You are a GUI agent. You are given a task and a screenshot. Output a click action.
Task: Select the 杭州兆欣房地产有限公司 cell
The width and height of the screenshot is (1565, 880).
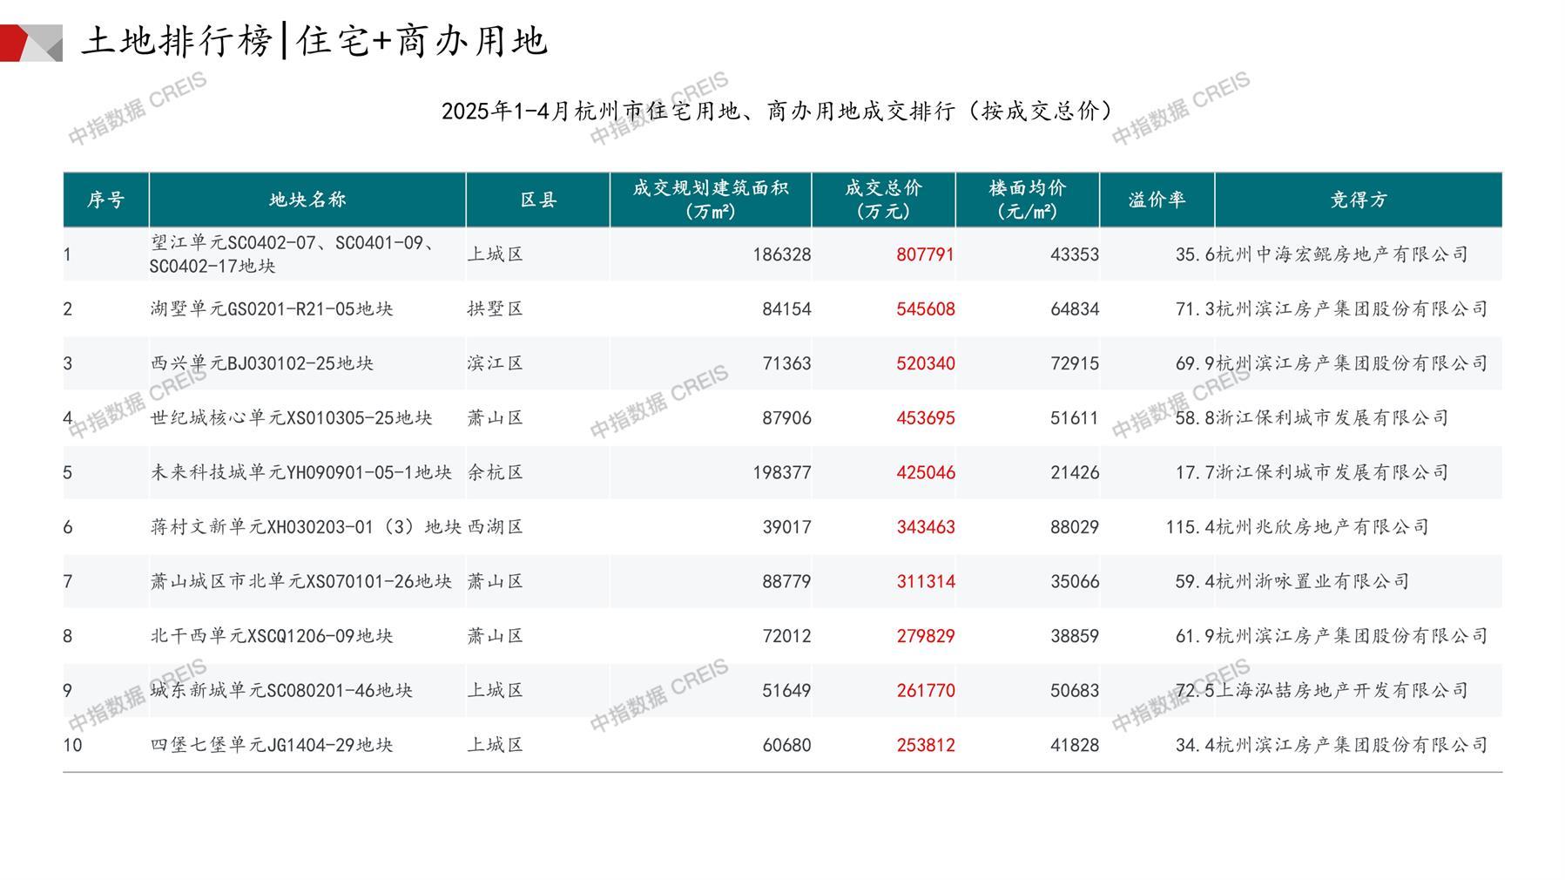click(x=1322, y=527)
